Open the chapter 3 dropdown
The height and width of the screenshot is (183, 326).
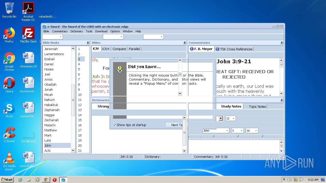pos(237,131)
